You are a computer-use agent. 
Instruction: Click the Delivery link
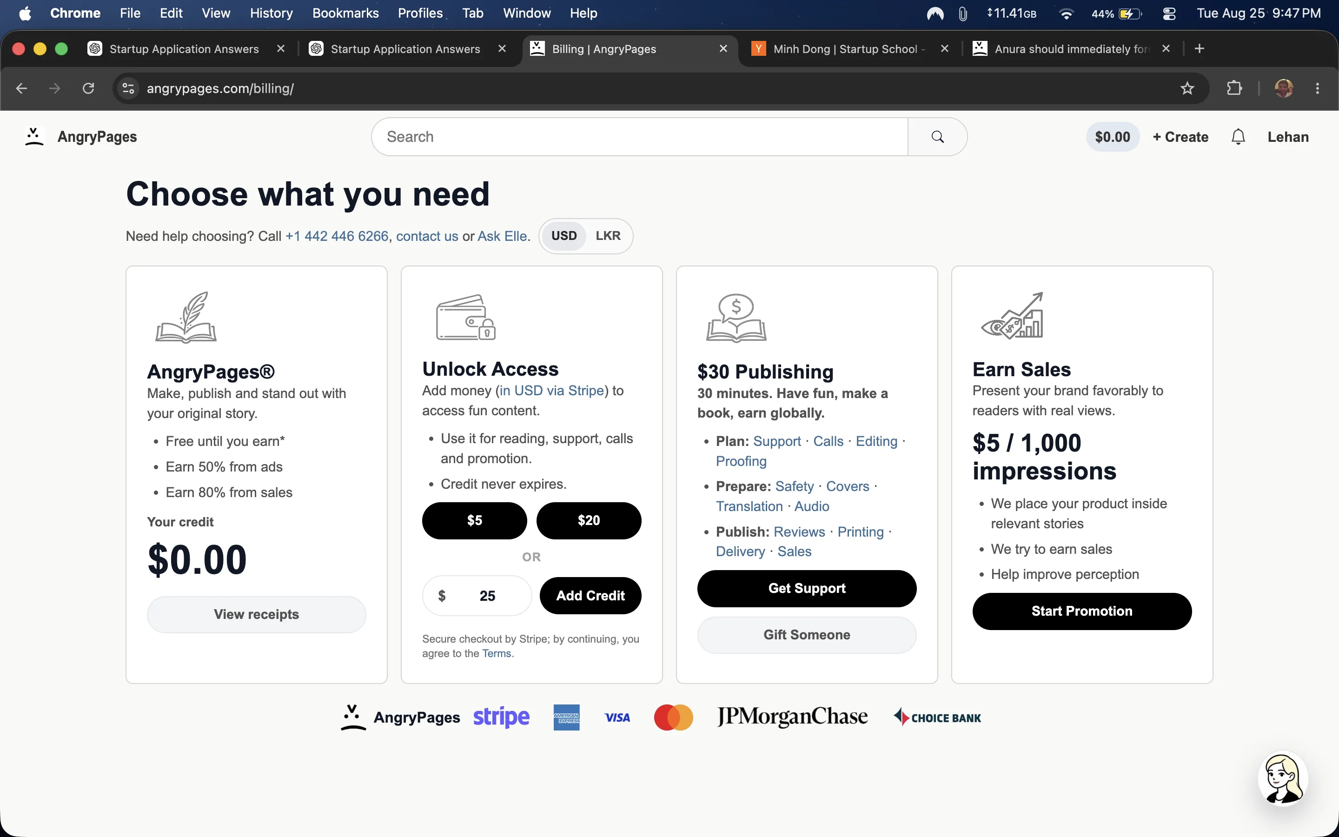pyautogui.click(x=740, y=552)
